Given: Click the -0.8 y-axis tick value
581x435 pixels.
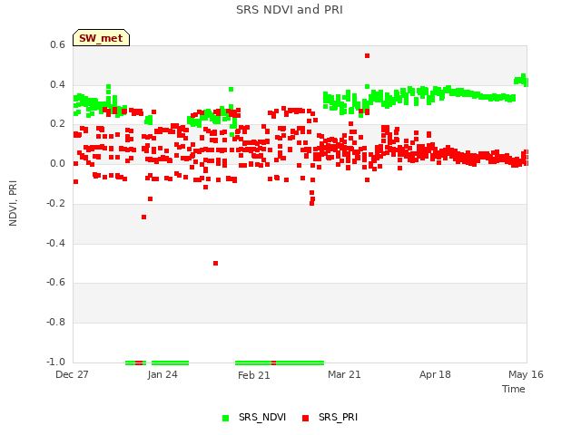Looking at the screenshot, I should (x=56, y=323).
